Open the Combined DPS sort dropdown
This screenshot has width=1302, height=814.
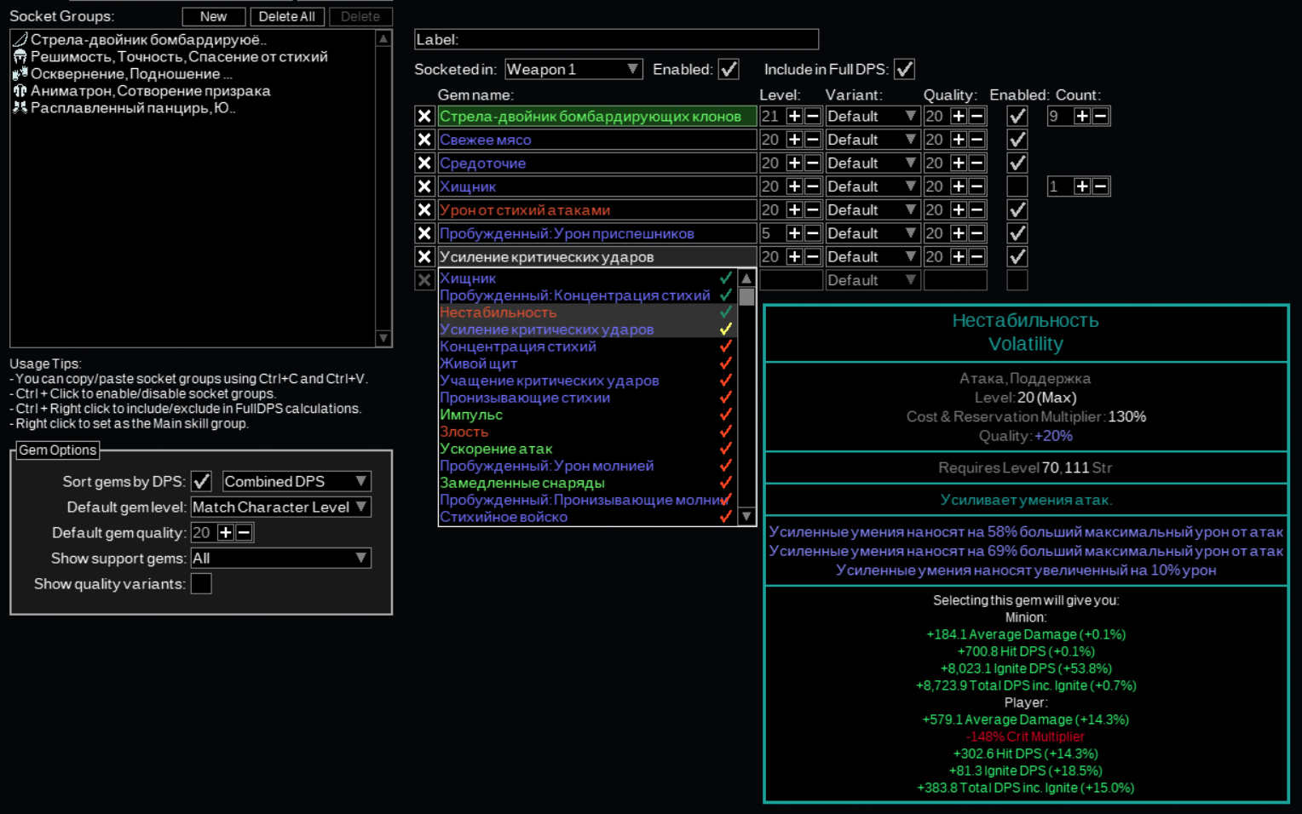tap(296, 481)
